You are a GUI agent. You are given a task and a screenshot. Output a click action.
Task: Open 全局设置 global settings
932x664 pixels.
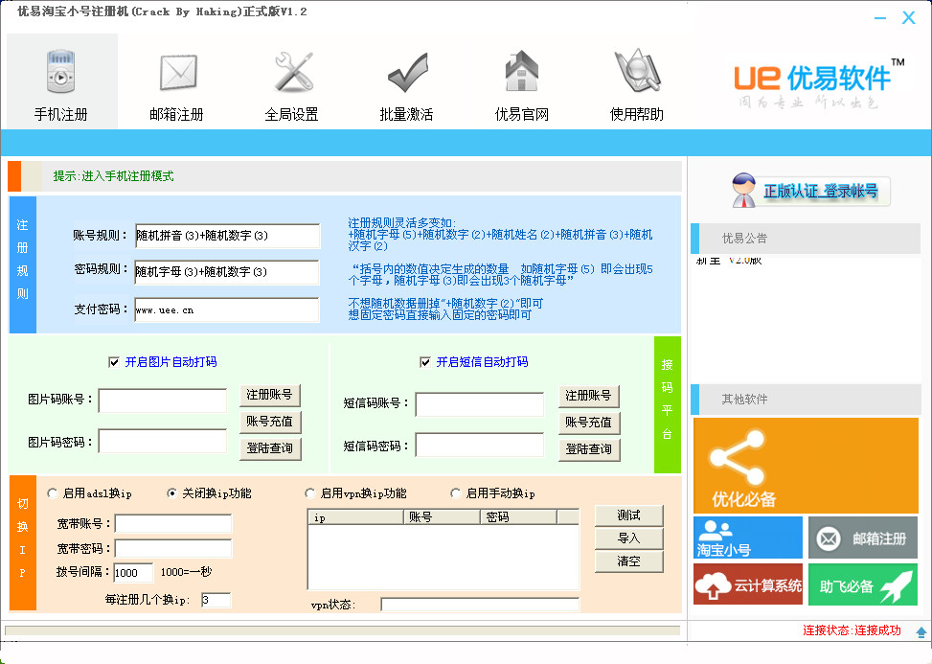coord(291,81)
